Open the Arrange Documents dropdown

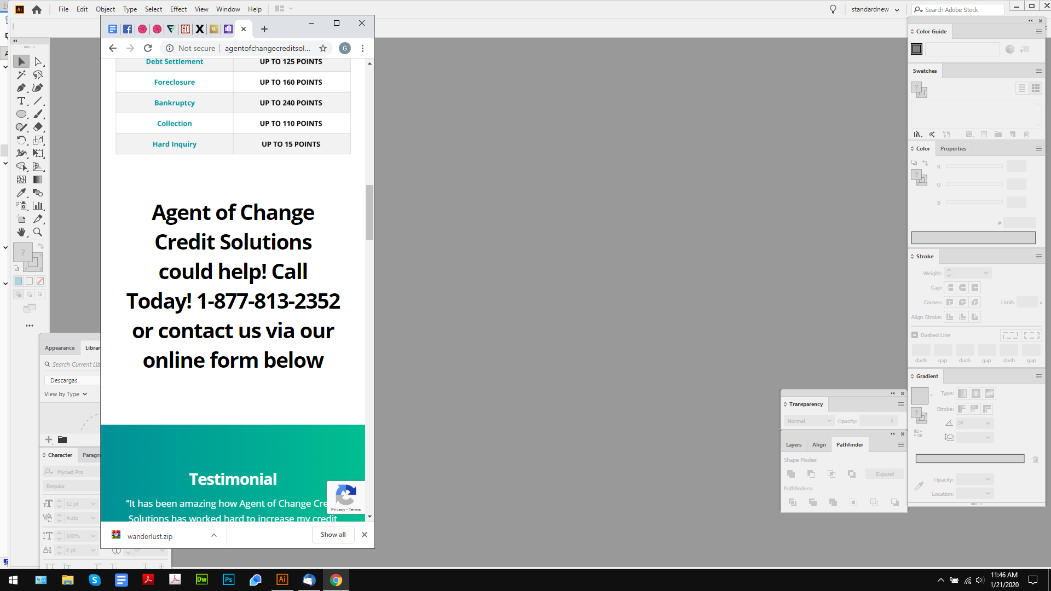(284, 9)
